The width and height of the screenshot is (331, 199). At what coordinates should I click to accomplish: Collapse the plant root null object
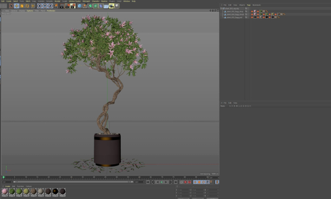pos(221,9)
